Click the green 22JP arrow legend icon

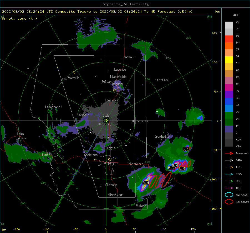pyautogui.click(x=229, y=181)
